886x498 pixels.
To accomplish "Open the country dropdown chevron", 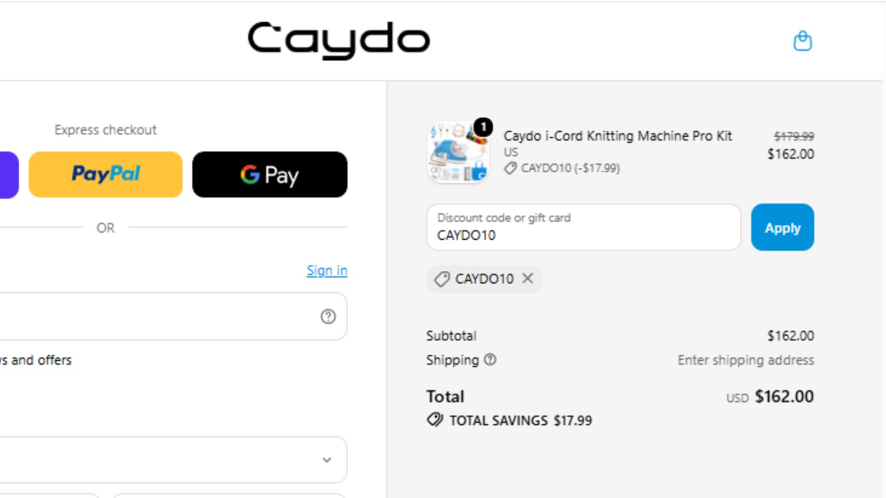I will [327, 460].
